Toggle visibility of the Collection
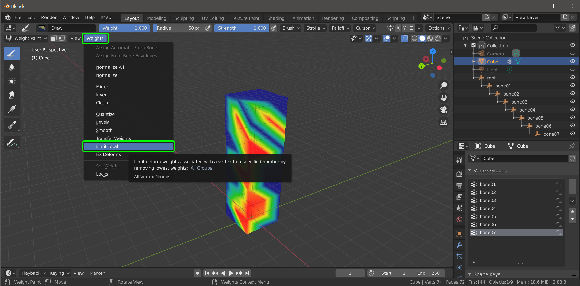 click(573, 45)
